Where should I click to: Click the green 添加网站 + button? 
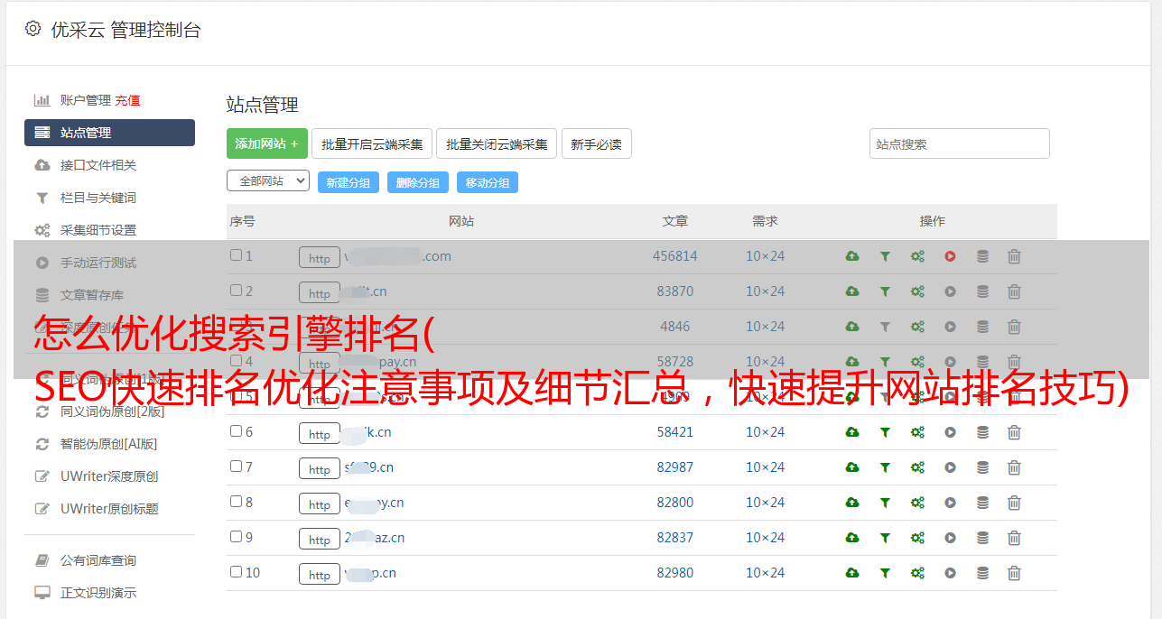click(267, 143)
